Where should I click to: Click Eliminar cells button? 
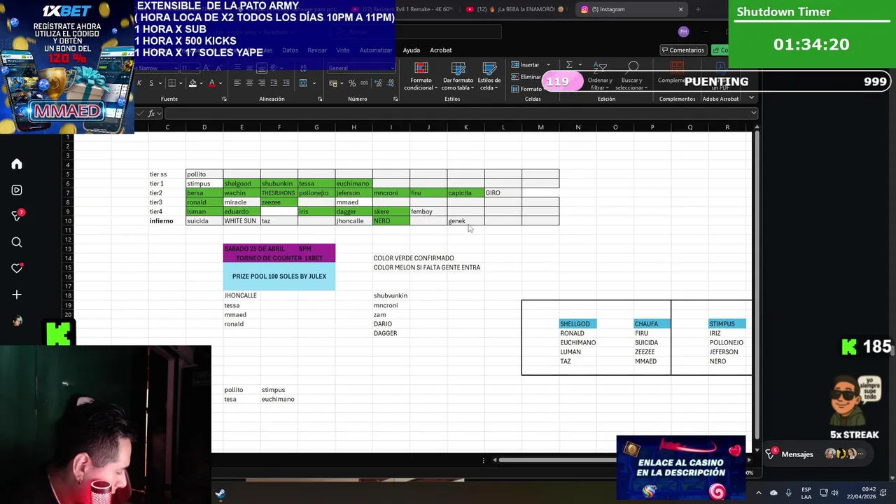526,77
